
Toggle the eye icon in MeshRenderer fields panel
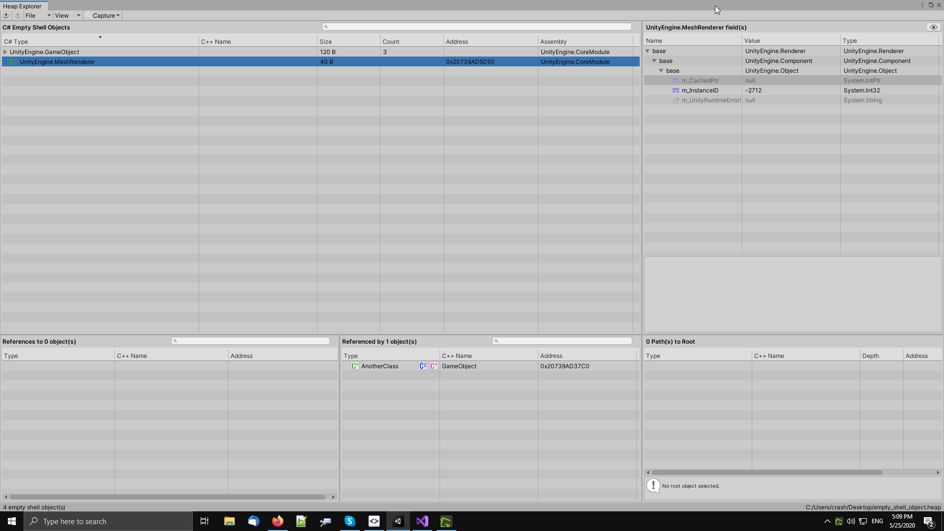point(933,28)
